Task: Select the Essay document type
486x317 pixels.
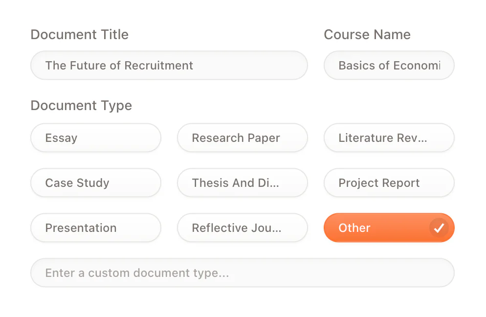Action: click(95, 138)
